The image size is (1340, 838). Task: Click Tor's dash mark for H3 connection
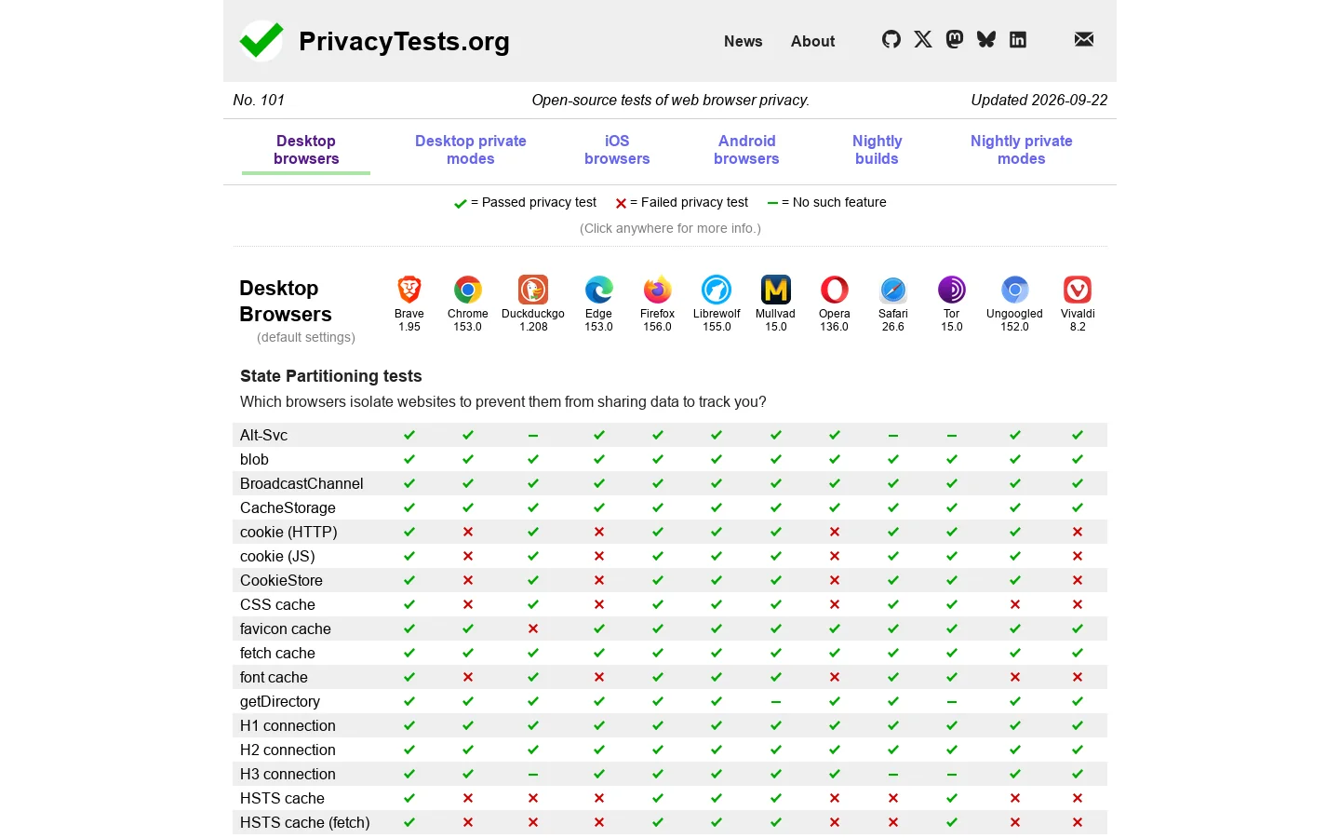pyautogui.click(x=952, y=774)
